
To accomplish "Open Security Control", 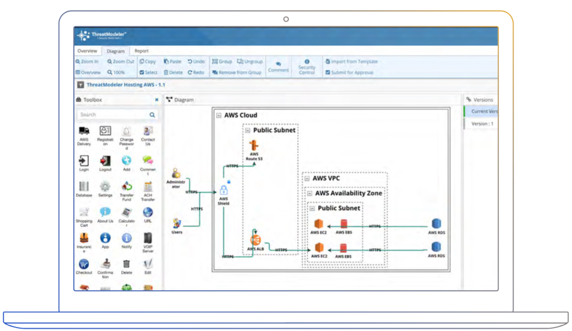I will [x=307, y=67].
